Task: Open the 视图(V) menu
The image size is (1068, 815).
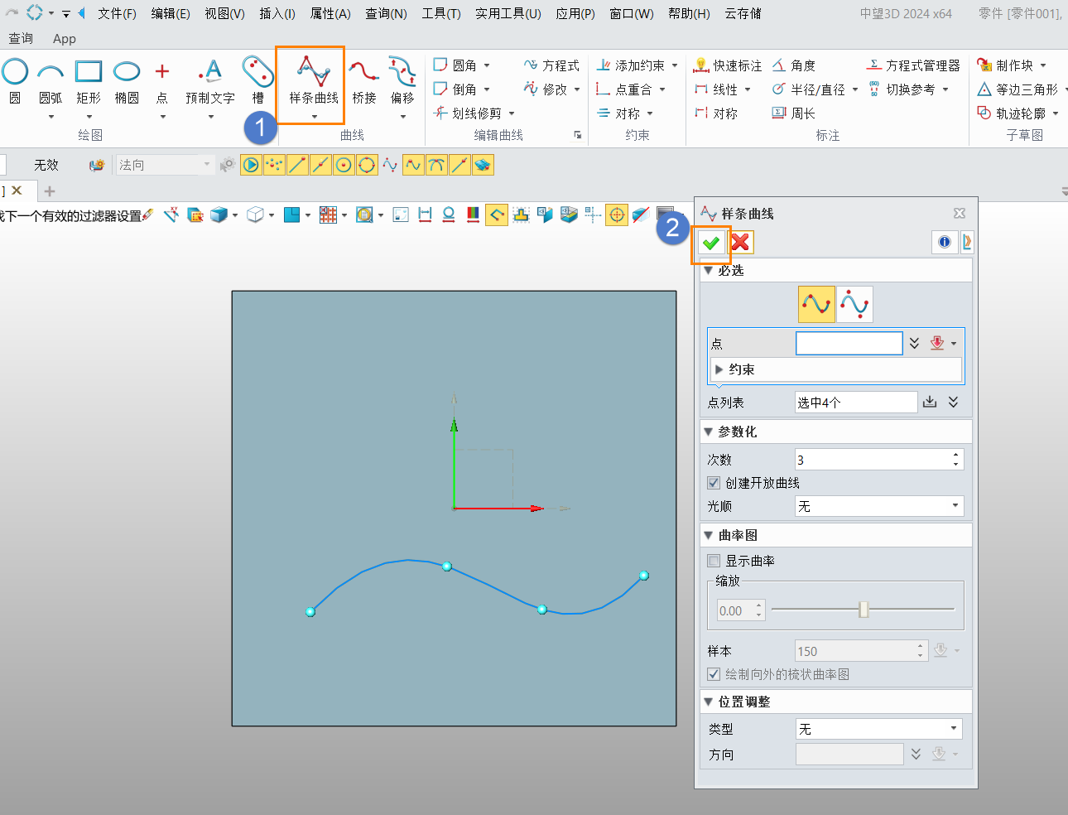Action: pyautogui.click(x=225, y=13)
